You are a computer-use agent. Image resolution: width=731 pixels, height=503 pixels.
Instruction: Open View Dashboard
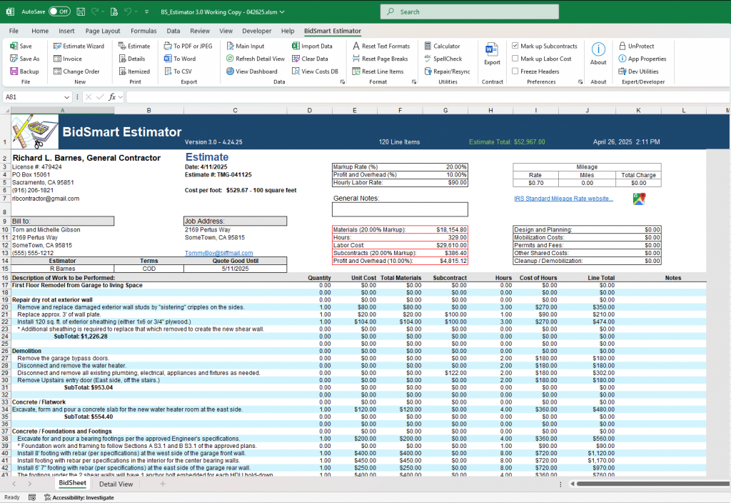point(252,71)
